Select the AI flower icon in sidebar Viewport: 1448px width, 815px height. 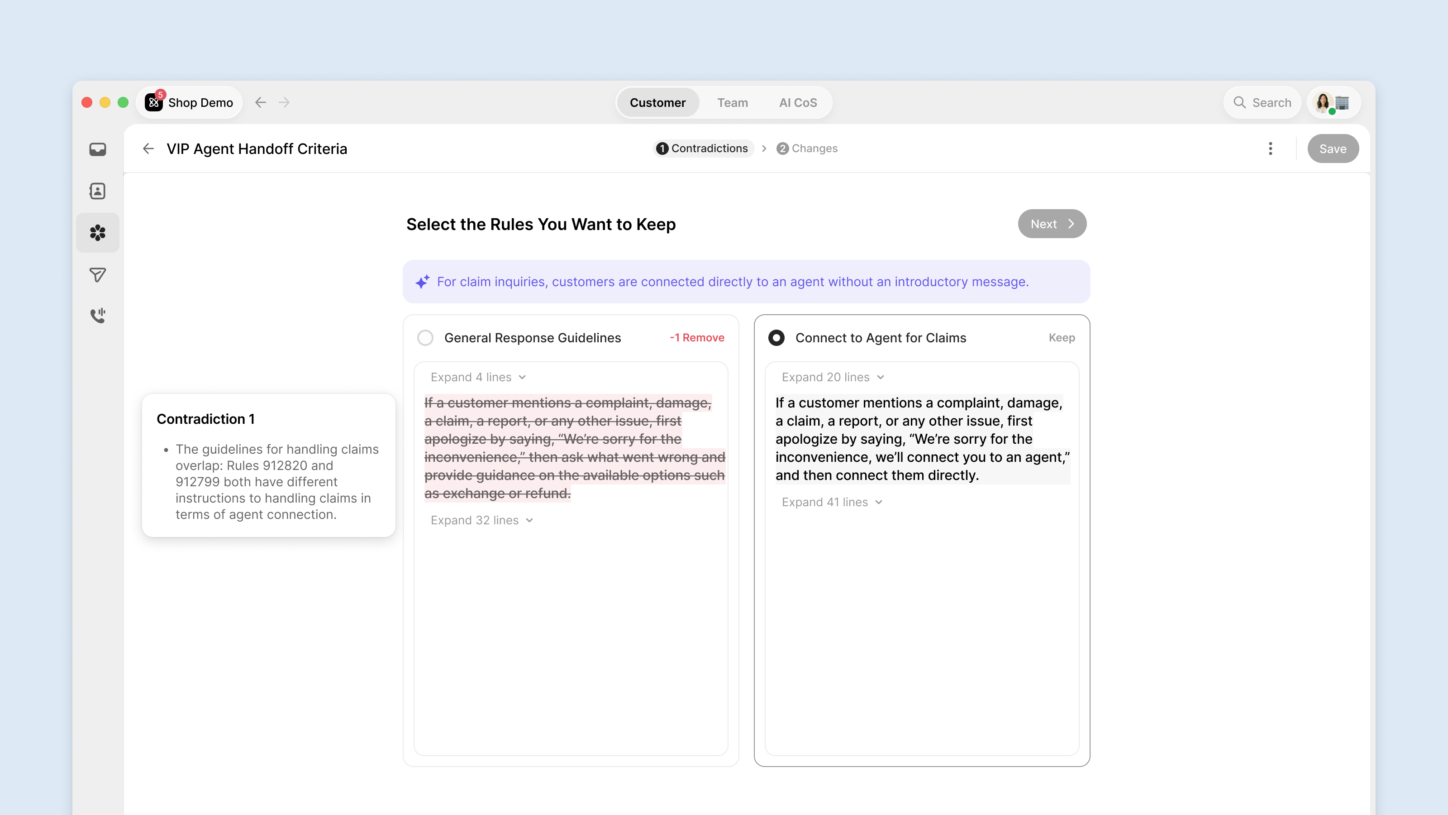pyautogui.click(x=98, y=233)
